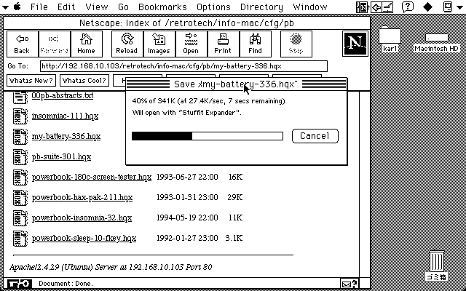Click the HQX icon beside powerbook-180c-screen-tester.hqx
466x291 pixels.
(x=20, y=178)
